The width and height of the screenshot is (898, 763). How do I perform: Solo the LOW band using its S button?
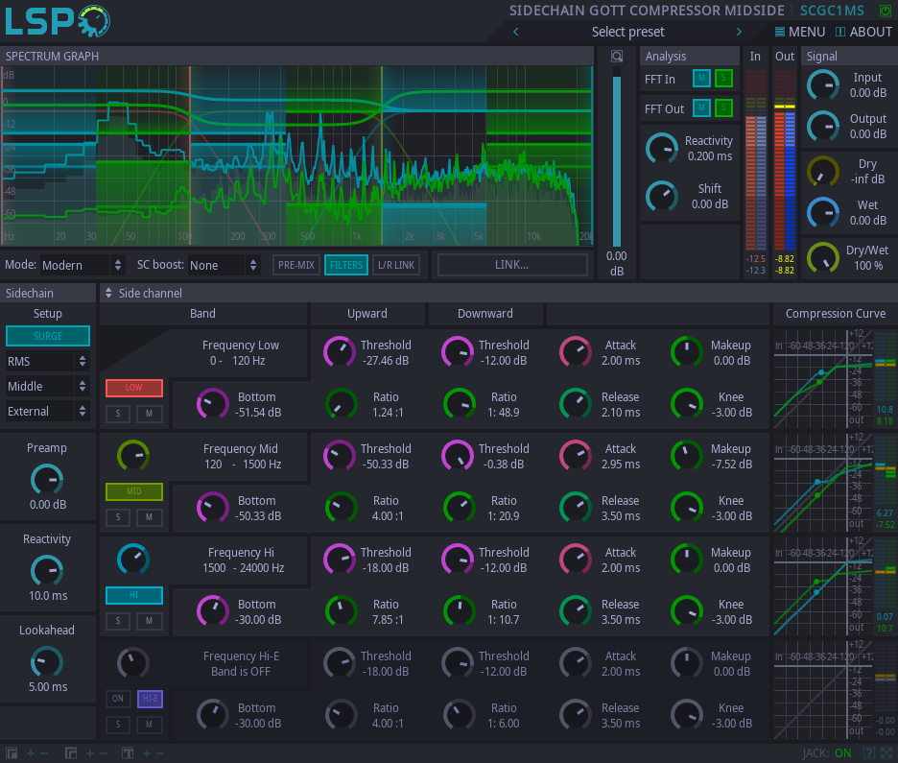tap(117, 414)
